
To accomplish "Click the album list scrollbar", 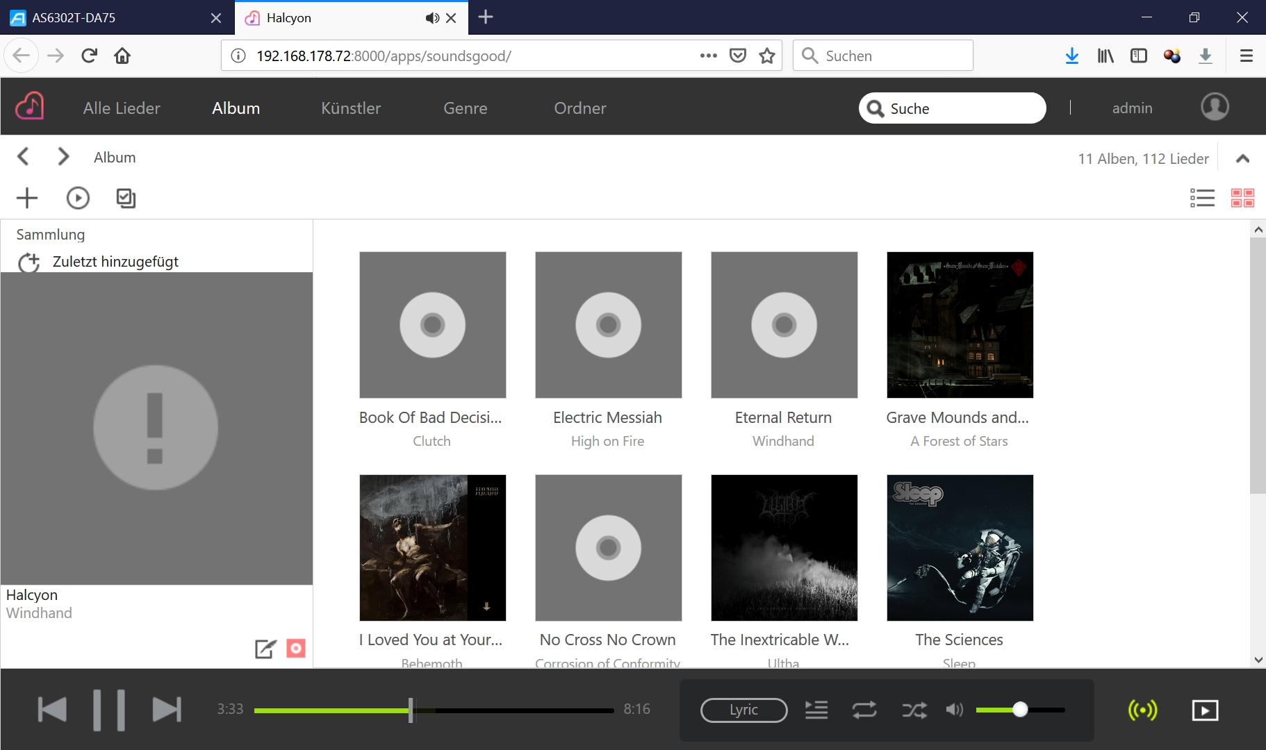I will pyautogui.click(x=1258, y=365).
